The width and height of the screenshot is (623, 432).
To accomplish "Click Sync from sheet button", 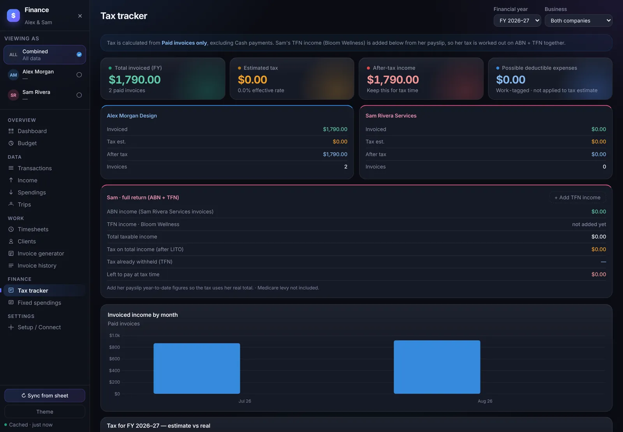I will 45,395.
